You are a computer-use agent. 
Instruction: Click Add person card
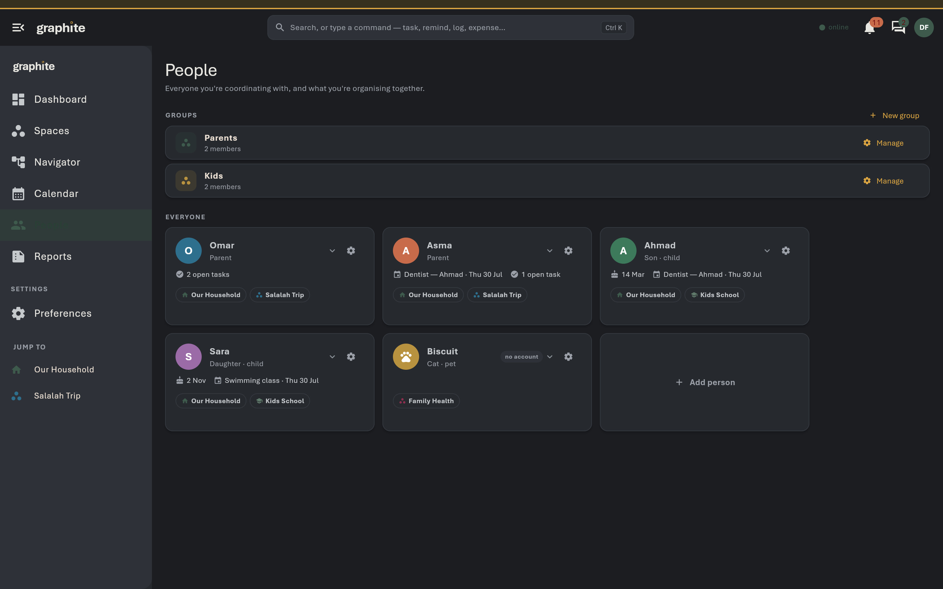705,382
